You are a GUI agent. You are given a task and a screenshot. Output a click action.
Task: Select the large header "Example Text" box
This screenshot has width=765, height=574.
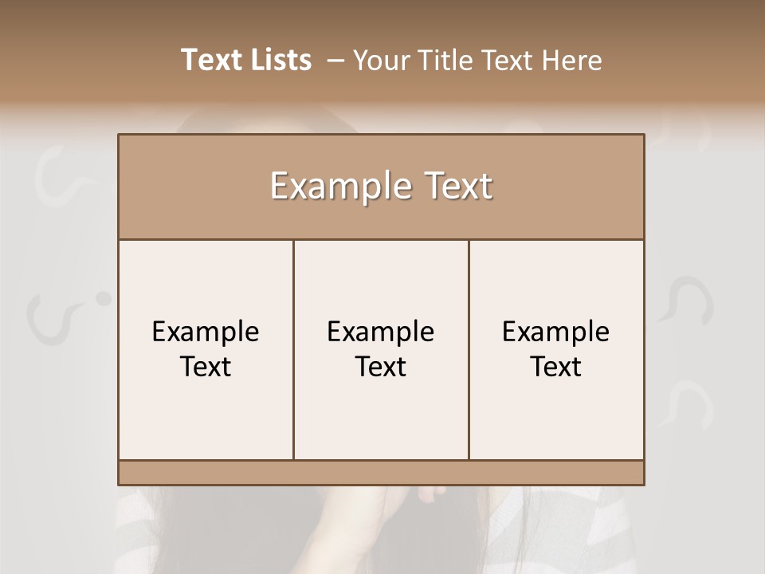[x=381, y=187]
